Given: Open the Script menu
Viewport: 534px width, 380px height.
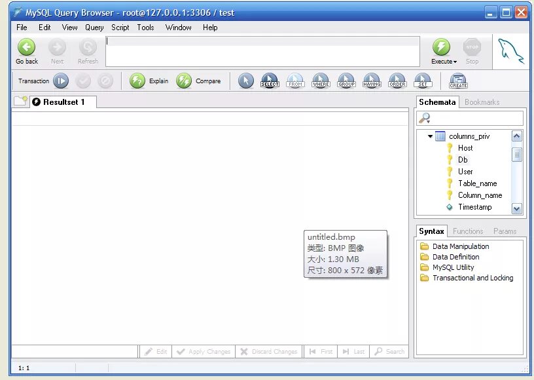Looking at the screenshot, I should point(120,28).
